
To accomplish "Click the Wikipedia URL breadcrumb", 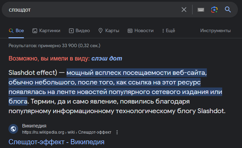I will (x=67, y=132).
